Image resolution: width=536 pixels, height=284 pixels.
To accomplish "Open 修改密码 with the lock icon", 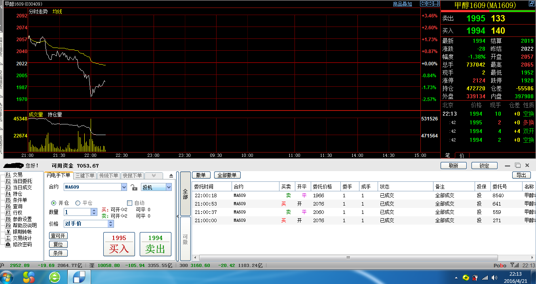I will tap(8, 244).
